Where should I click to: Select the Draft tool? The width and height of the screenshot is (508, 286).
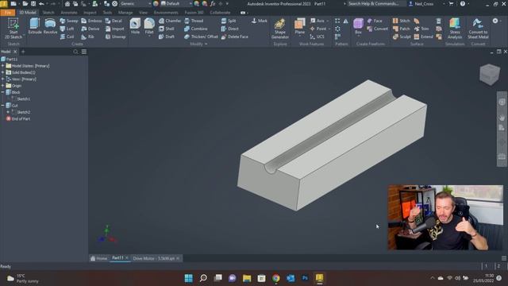pyautogui.click(x=167, y=37)
